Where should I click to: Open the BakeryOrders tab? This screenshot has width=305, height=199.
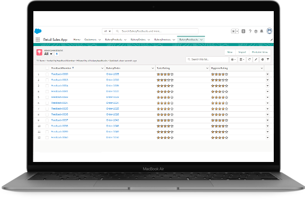138,40
